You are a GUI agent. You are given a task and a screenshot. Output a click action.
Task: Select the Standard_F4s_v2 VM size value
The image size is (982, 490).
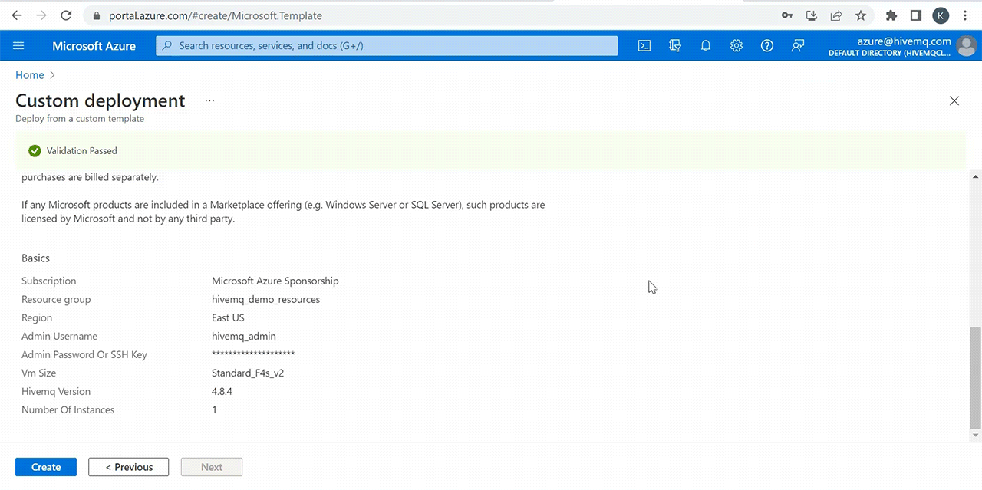tap(248, 373)
